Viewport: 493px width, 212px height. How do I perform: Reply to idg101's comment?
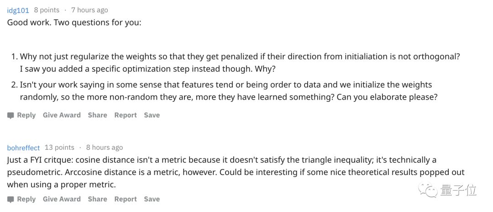(26, 115)
